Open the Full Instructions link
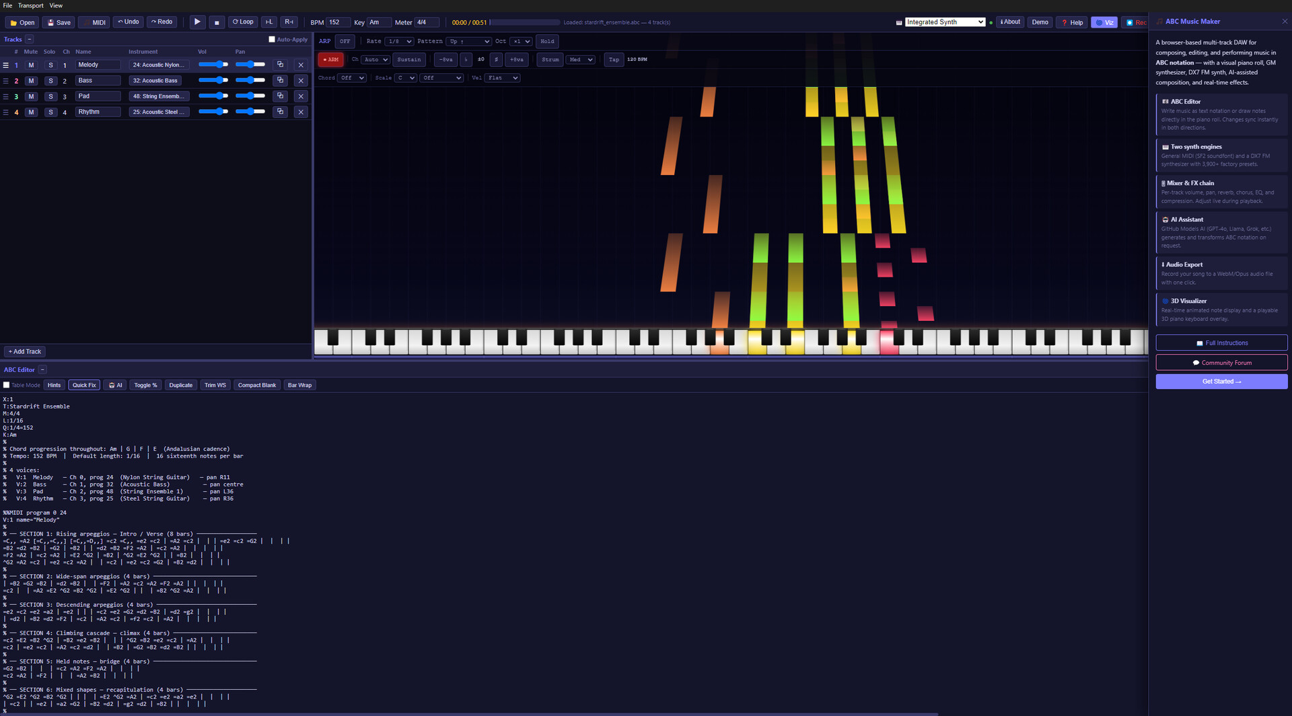This screenshot has width=1292, height=716. [x=1221, y=343]
